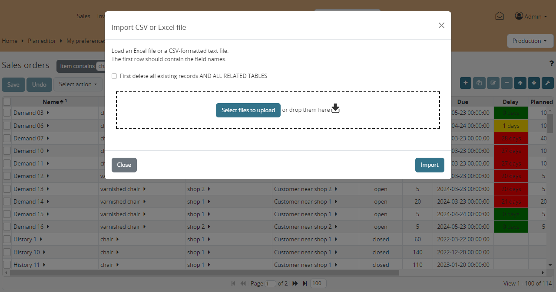Image resolution: width=556 pixels, height=292 pixels.
Task: Open the customize table wrench icon
Action: (547, 83)
